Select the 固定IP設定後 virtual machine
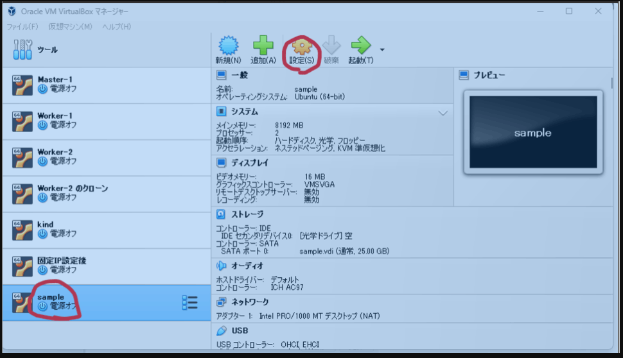The height and width of the screenshot is (358, 623). click(x=107, y=266)
